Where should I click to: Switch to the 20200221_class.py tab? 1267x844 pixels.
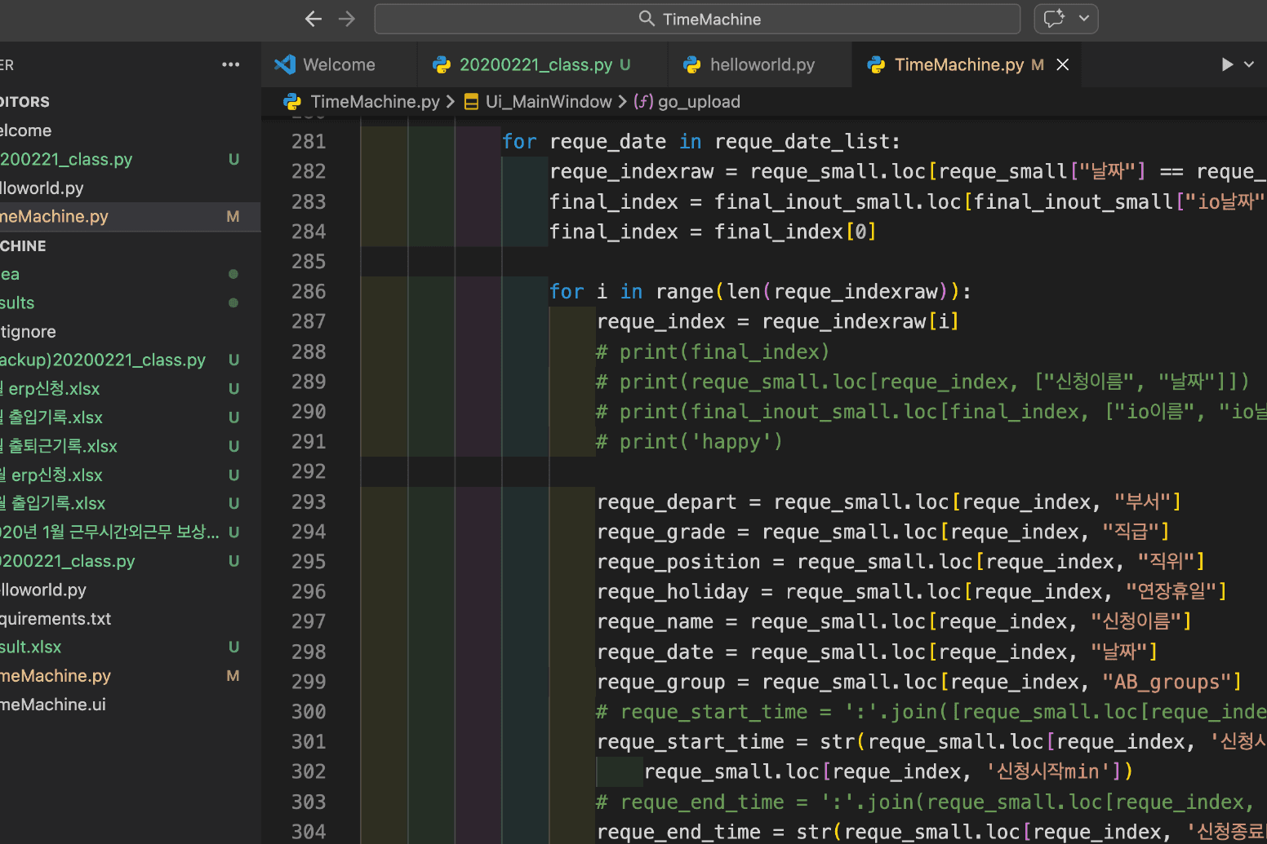543,64
